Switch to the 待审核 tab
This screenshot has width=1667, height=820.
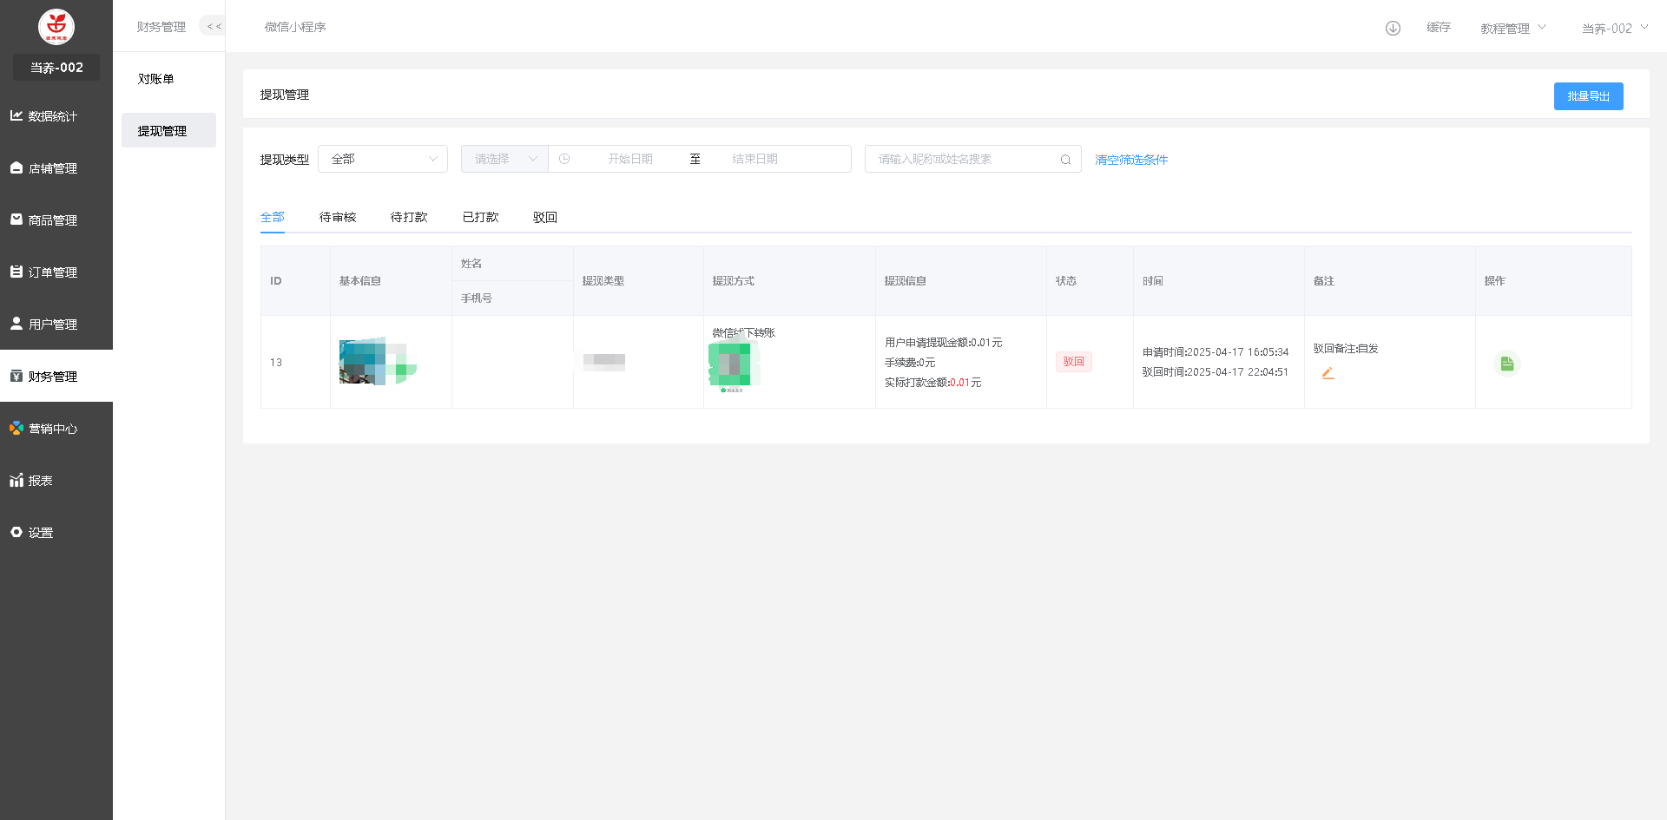coord(338,217)
